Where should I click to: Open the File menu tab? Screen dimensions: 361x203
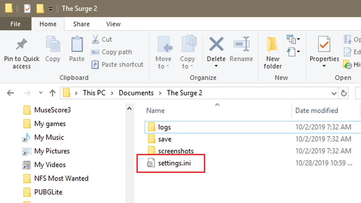16,24
